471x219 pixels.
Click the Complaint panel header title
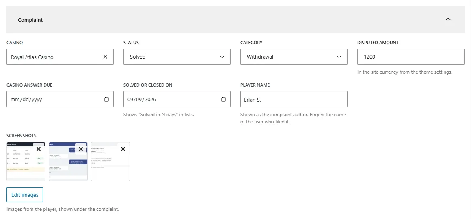click(30, 20)
